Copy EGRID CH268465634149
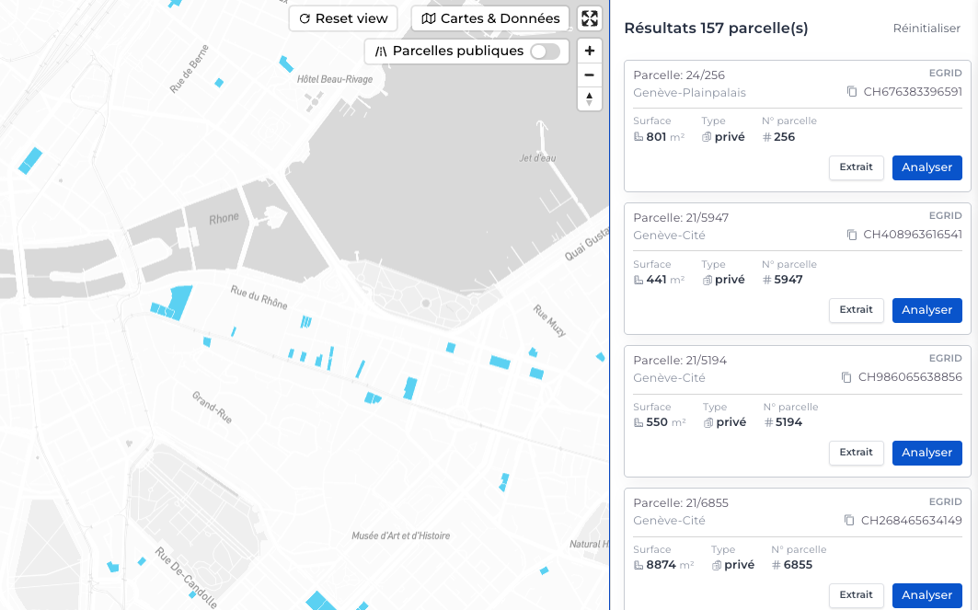The height and width of the screenshot is (610, 978). pyautogui.click(x=849, y=520)
